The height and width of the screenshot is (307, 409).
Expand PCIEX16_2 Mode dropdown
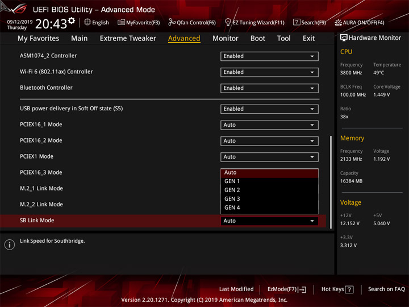point(269,141)
